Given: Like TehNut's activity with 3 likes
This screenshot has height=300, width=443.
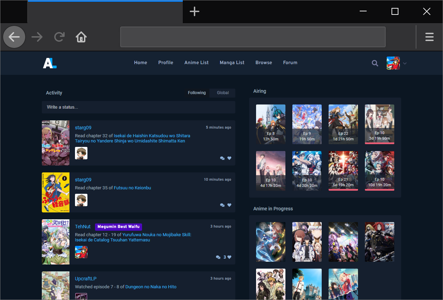Looking at the screenshot, I should coord(229,257).
